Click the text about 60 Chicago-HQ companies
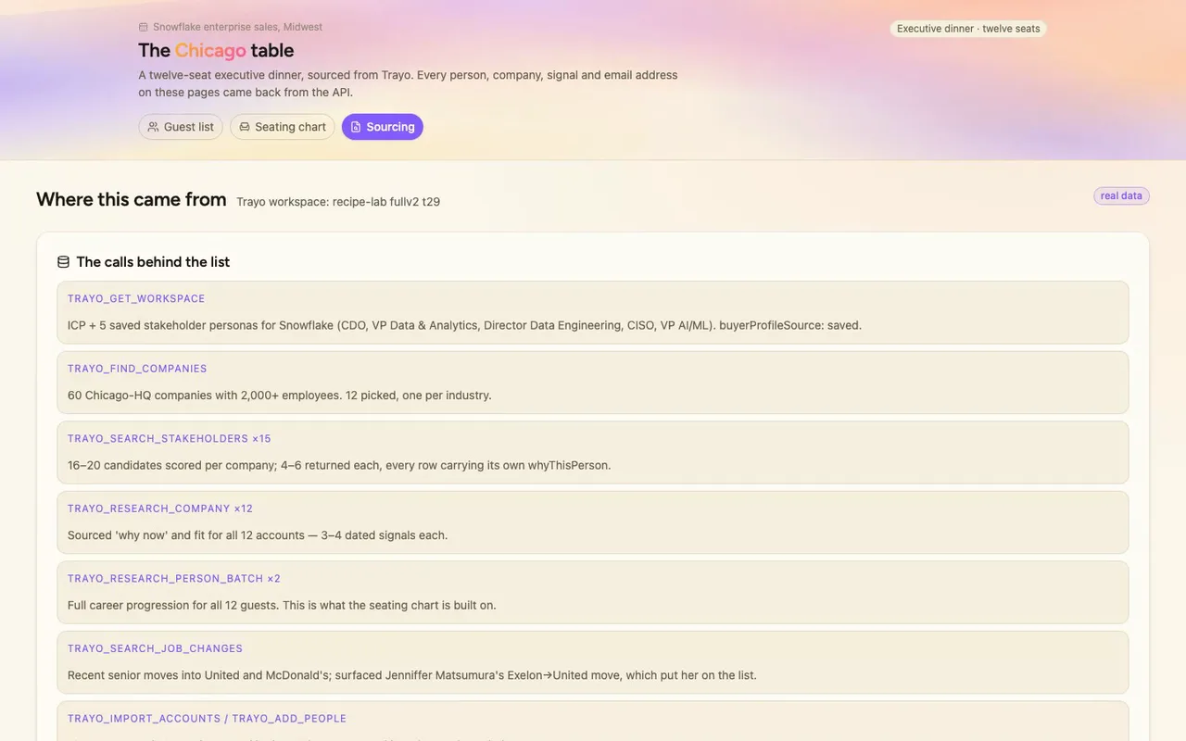The width and height of the screenshot is (1186, 741). pyautogui.click(x=280, y=396)
